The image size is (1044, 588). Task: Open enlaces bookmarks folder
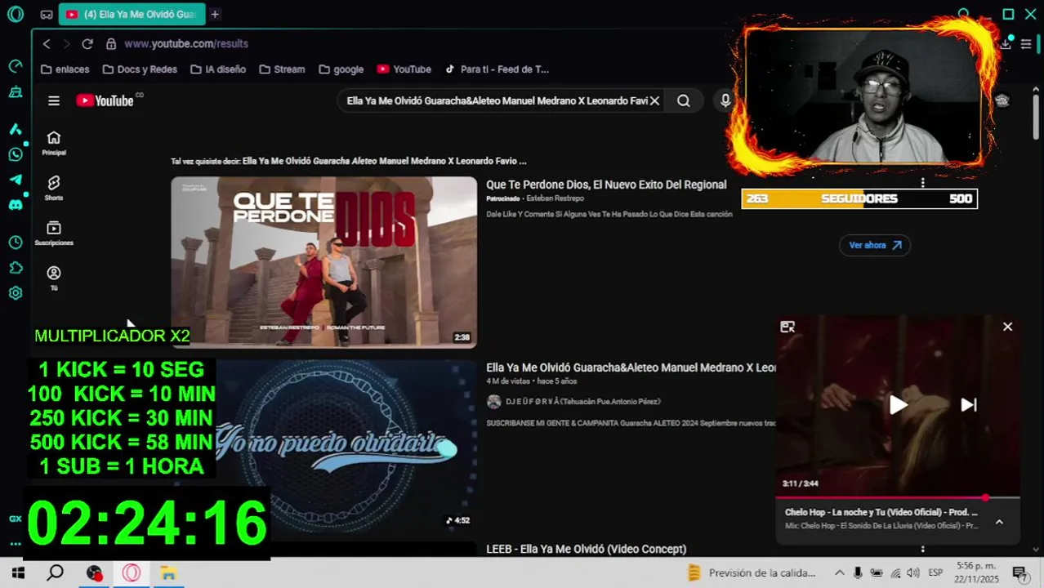click(65, 69)
